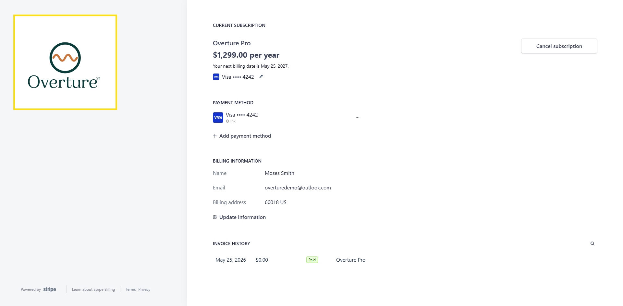
Task: Click the $0.00 invoice amount
Action: (x=262, y=260)
